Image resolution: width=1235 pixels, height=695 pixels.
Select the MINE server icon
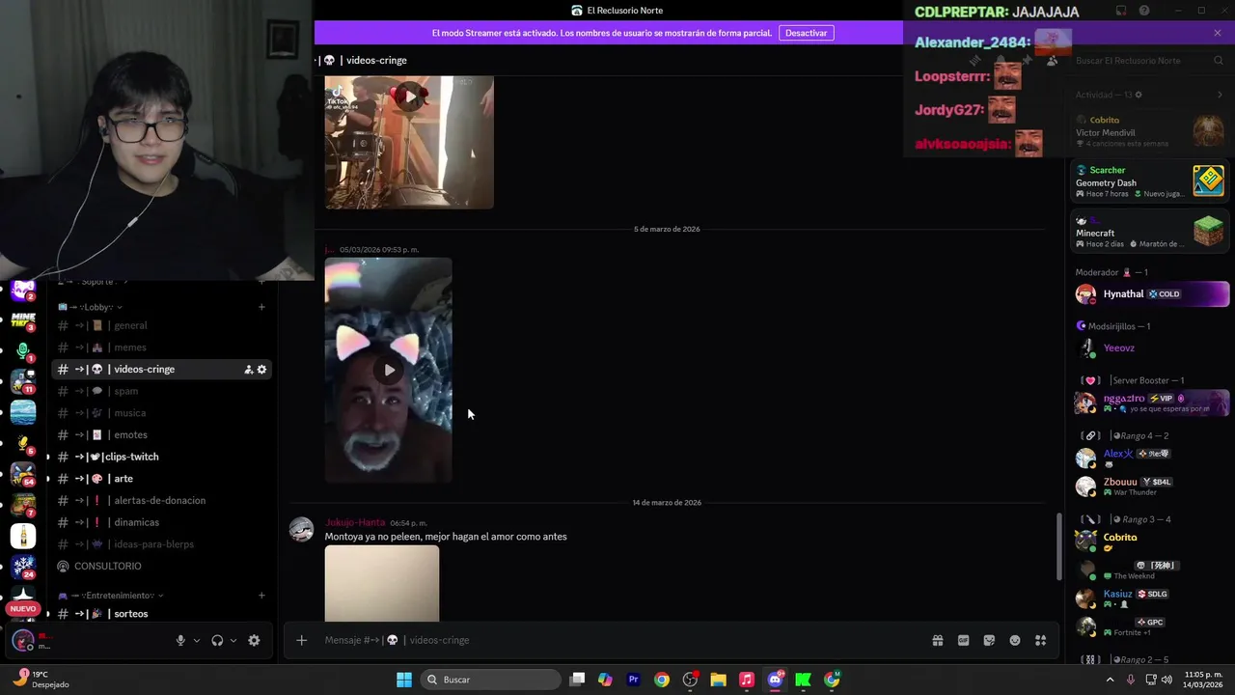click(x=23, y=320)
